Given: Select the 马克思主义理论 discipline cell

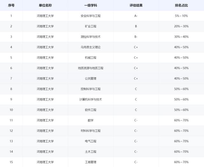Looking at the screenshot, I should coord(91,47).
